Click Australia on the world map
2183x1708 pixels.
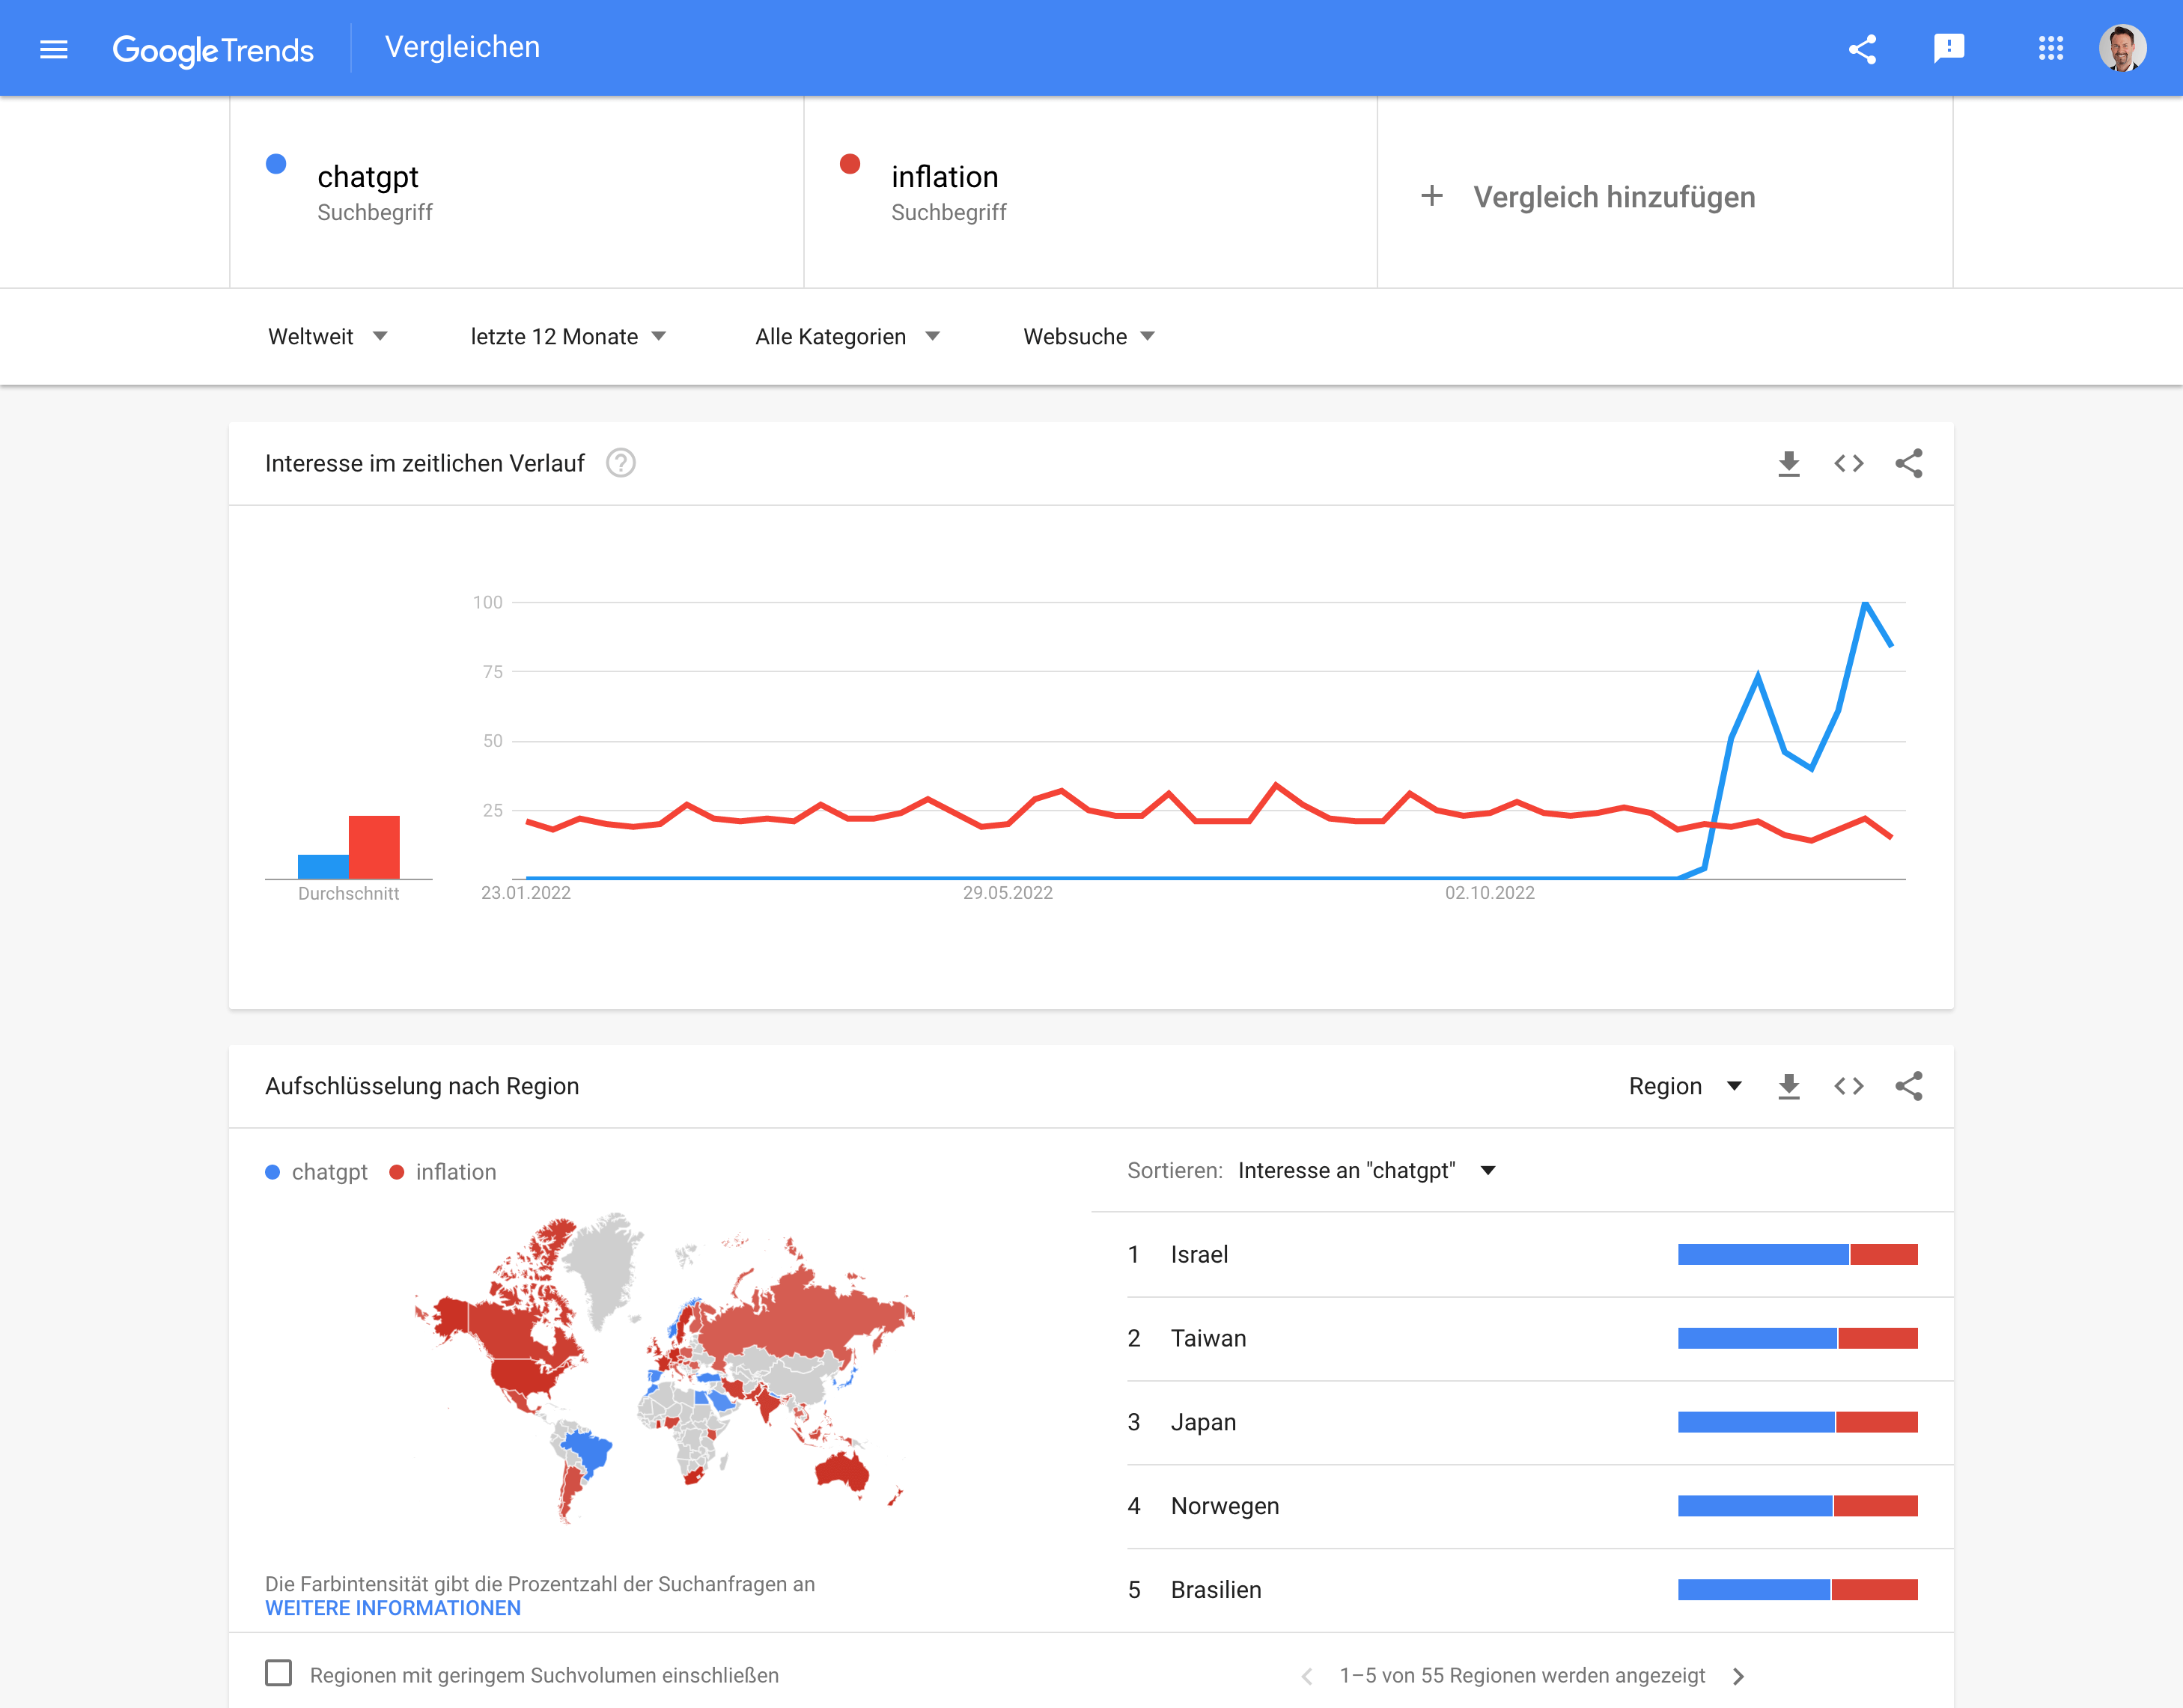click(x=842, y=1469)
